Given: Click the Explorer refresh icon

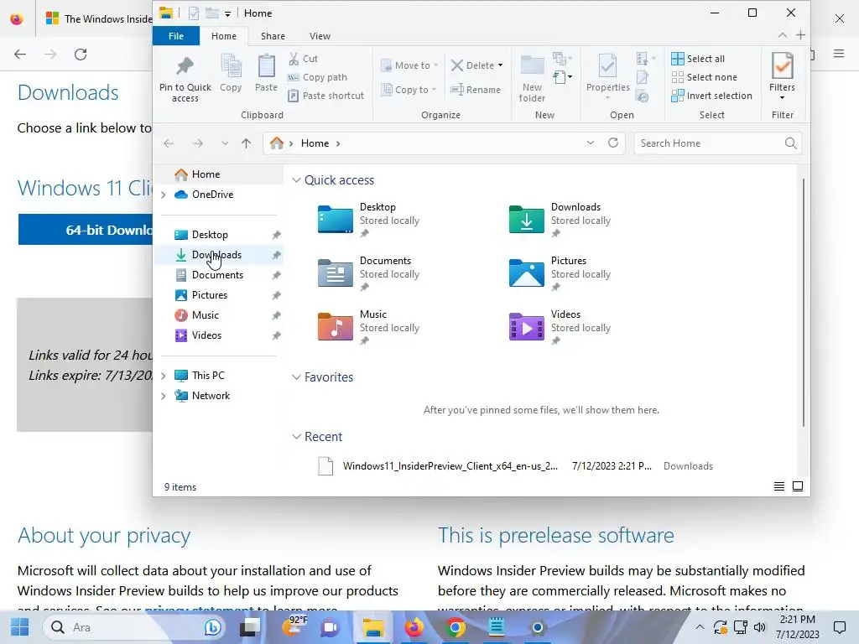Looking at the screenshot, I should click(x=613, y=143).
